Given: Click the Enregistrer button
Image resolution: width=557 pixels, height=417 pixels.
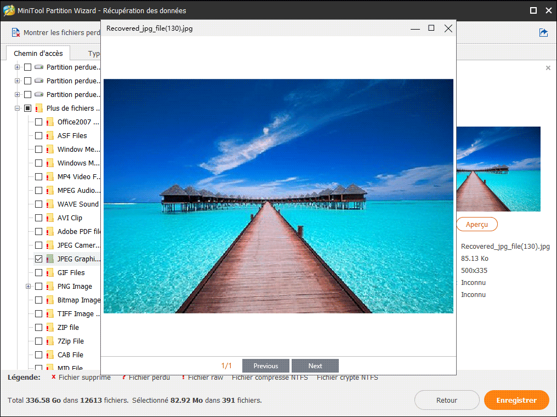Looking at the screenshot, I should (x=516, y=401).
